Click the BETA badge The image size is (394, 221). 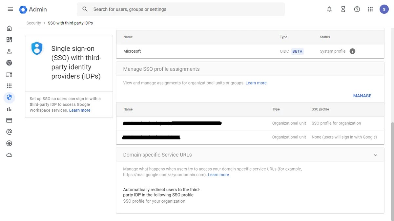click(x=297, y=51)
